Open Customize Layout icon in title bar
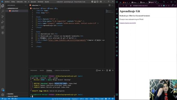This screenshot has height=100, width=177. pyautogui.click(x=101, y=2)
